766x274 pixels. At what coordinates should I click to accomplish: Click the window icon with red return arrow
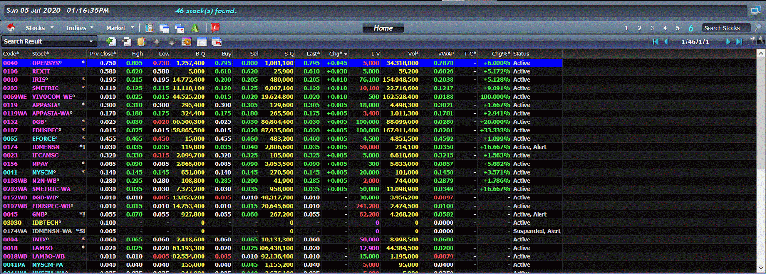click(216, 42)
